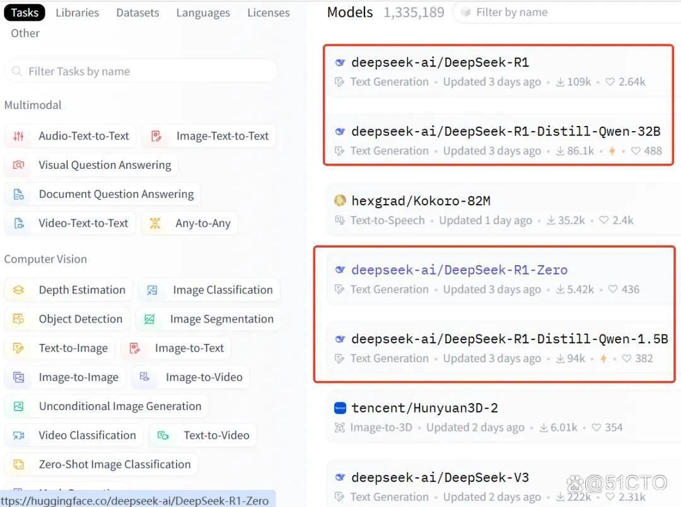
Task: Click the Image-to-3D tag icon on Hunyuan3D-2 row
Action: [340, 428]
